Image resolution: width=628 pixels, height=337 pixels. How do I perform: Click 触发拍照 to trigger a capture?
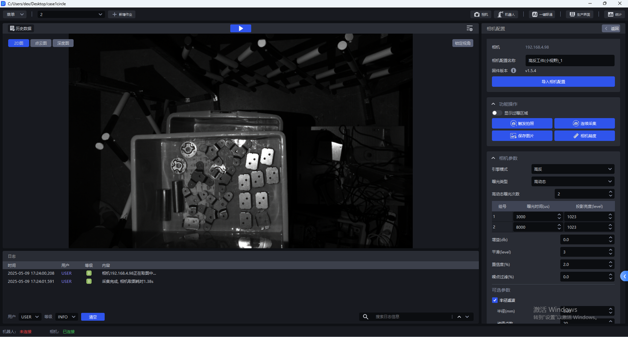pyautogui.click(x=522, y=123)
